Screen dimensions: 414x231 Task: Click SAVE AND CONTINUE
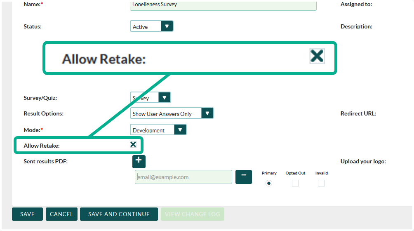tap(119, 214)
